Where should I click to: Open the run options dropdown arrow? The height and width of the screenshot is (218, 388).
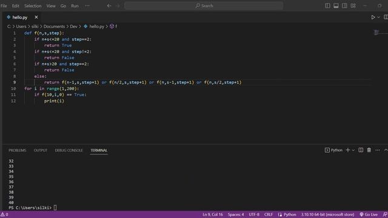coord(378,18)
